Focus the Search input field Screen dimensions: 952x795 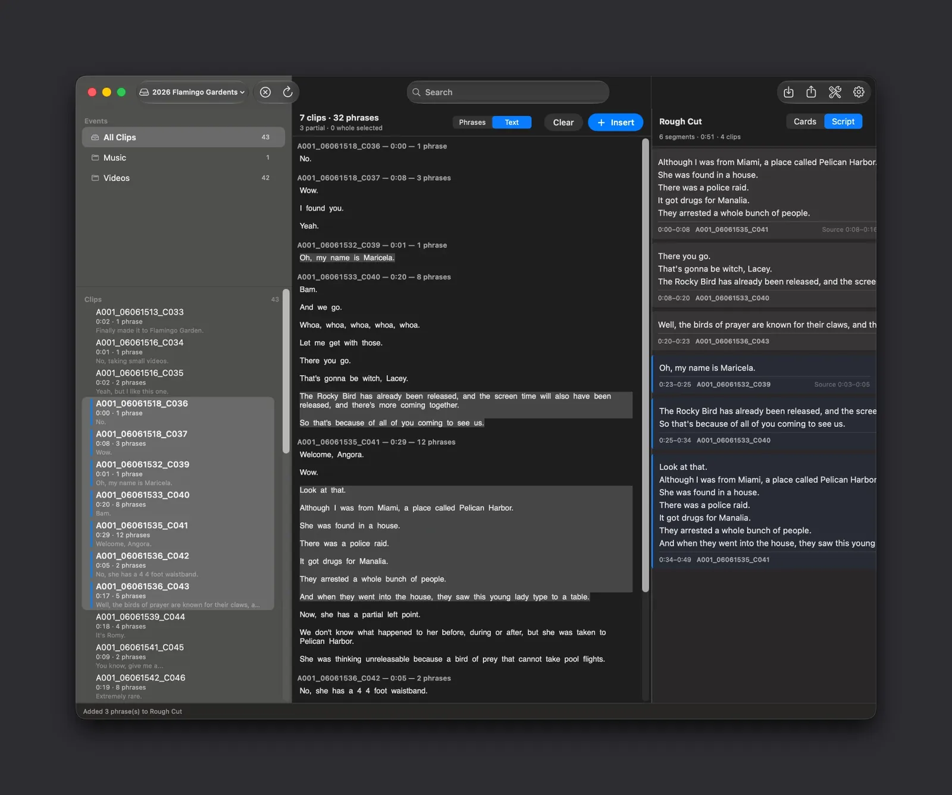508,92
